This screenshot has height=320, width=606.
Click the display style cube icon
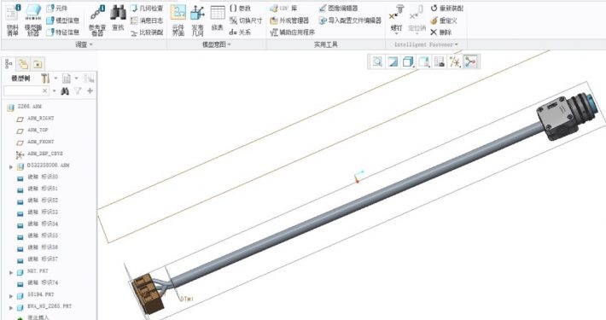[x=408, y=61]
